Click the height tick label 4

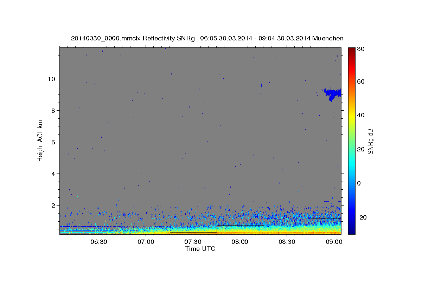tap(54, 174)
